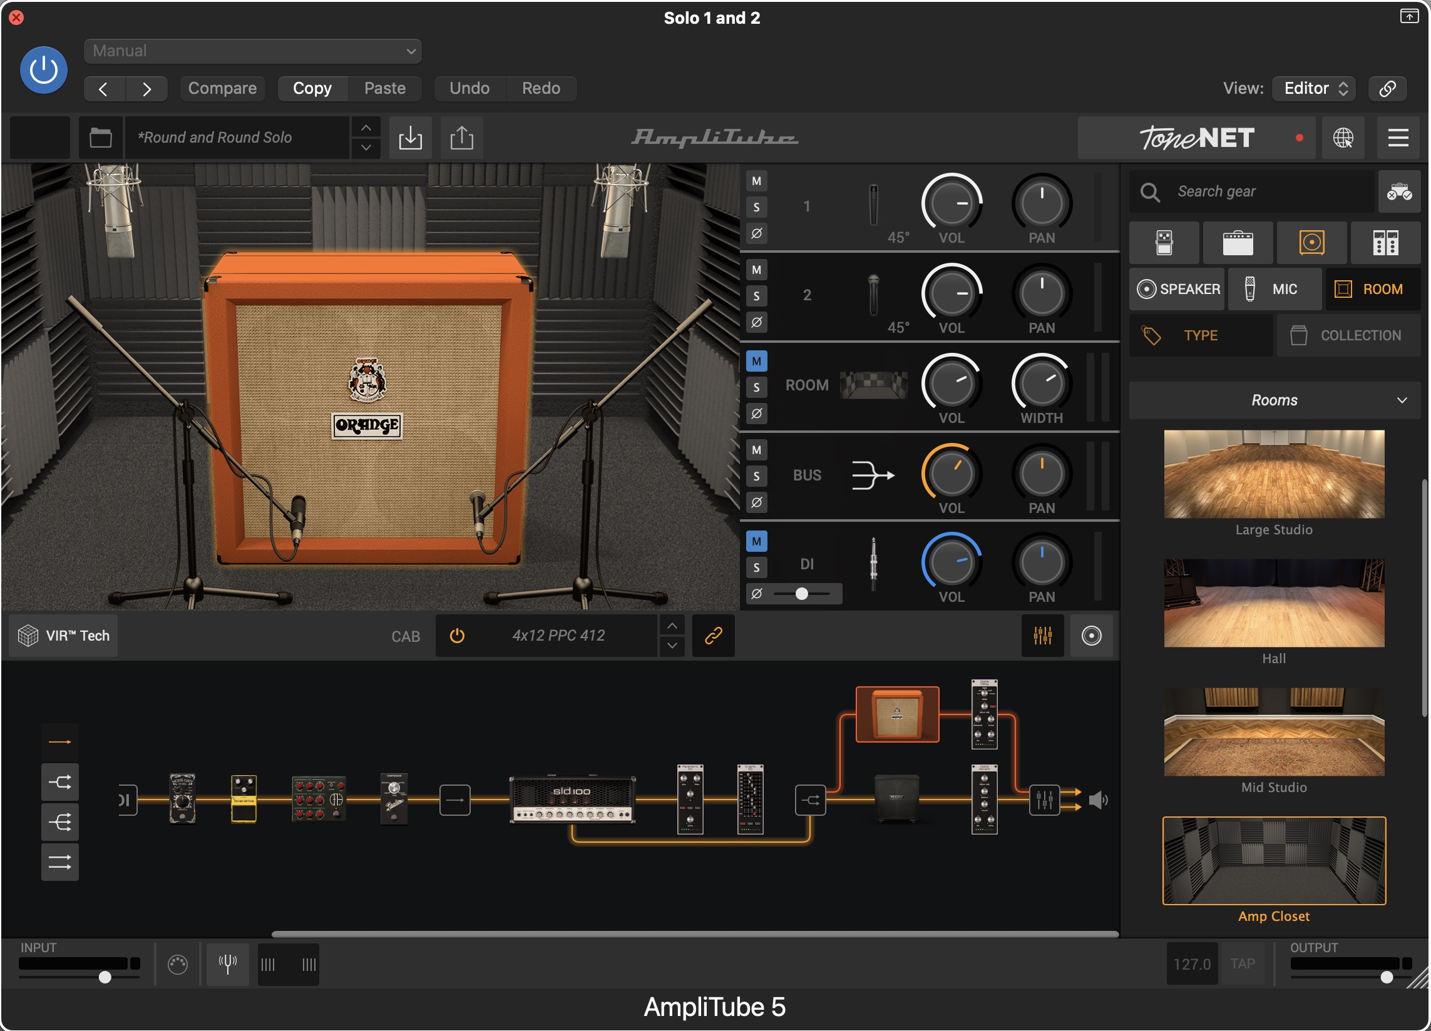
Task: Click the Paste button
Action: click(x=385, y=88)
